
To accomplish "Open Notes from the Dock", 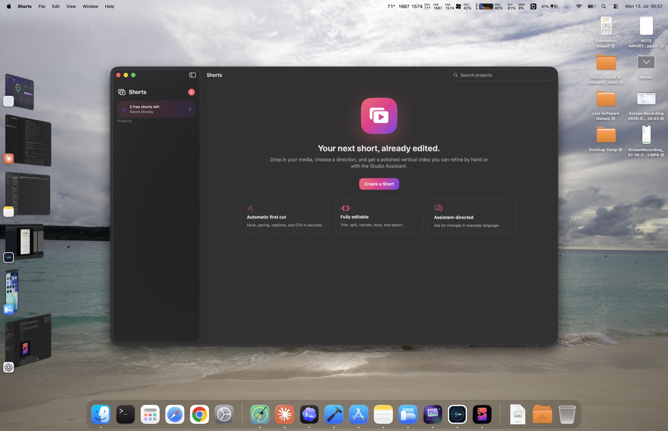I will click(x=383, y=414).
